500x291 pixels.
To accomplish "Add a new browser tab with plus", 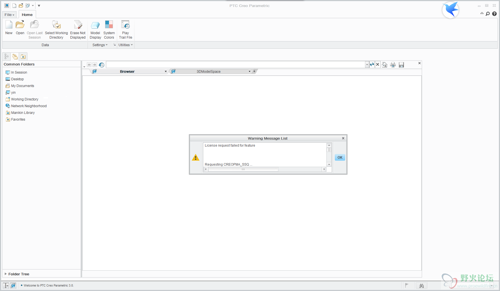I will pyautogui.click(x=254, y=71).
